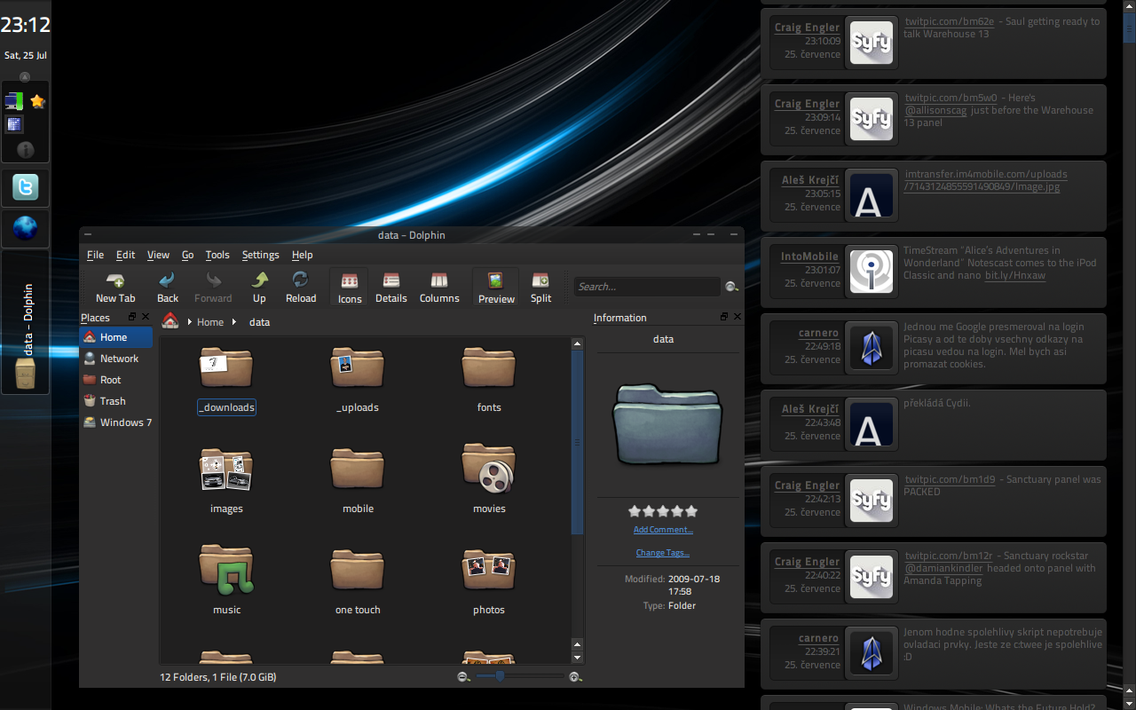Click the large data folder preview
The height and width of the screenshot is (710, 1136).
coord(667,424)
